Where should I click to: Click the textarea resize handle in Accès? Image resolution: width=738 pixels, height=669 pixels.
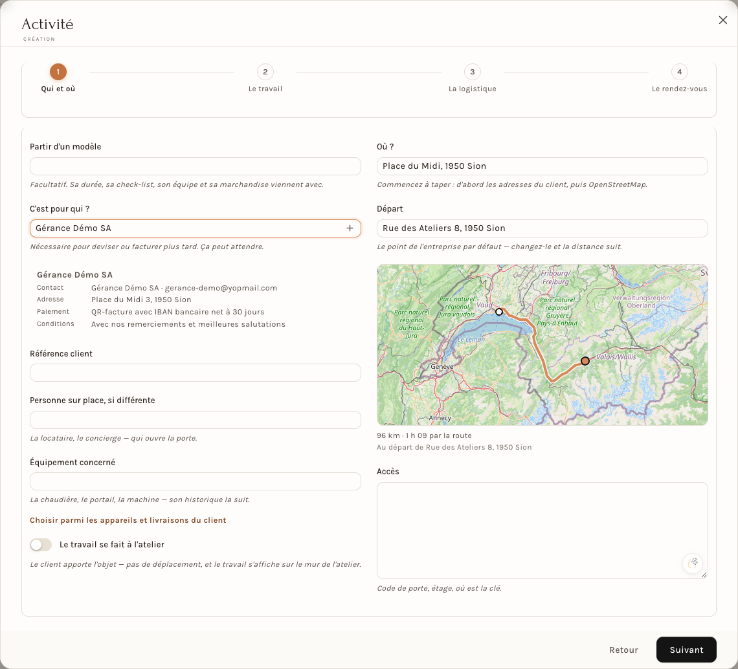pyautogui.click(x=704, y=575)
